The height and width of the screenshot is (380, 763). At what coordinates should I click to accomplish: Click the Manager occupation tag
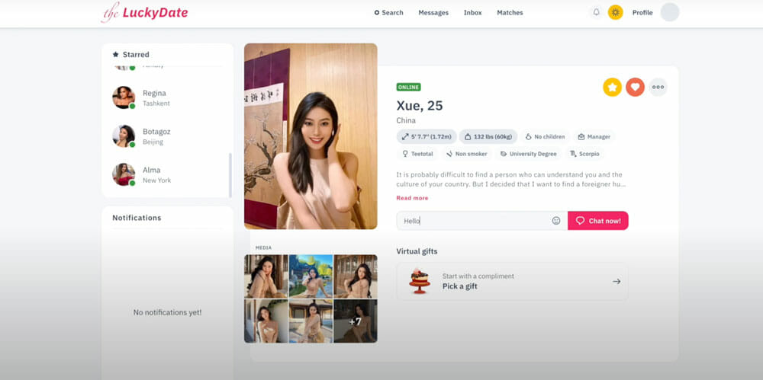coord(594,136)
